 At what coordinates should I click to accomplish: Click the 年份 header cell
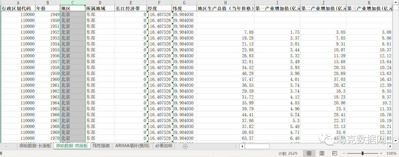[48, 8]
